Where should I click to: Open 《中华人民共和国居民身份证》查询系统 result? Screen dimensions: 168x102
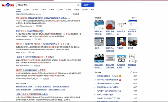click(x=35, y=57)
